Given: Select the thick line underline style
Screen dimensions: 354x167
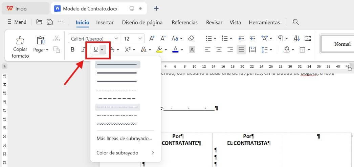Looking at the screenshot, I should 117,81.
